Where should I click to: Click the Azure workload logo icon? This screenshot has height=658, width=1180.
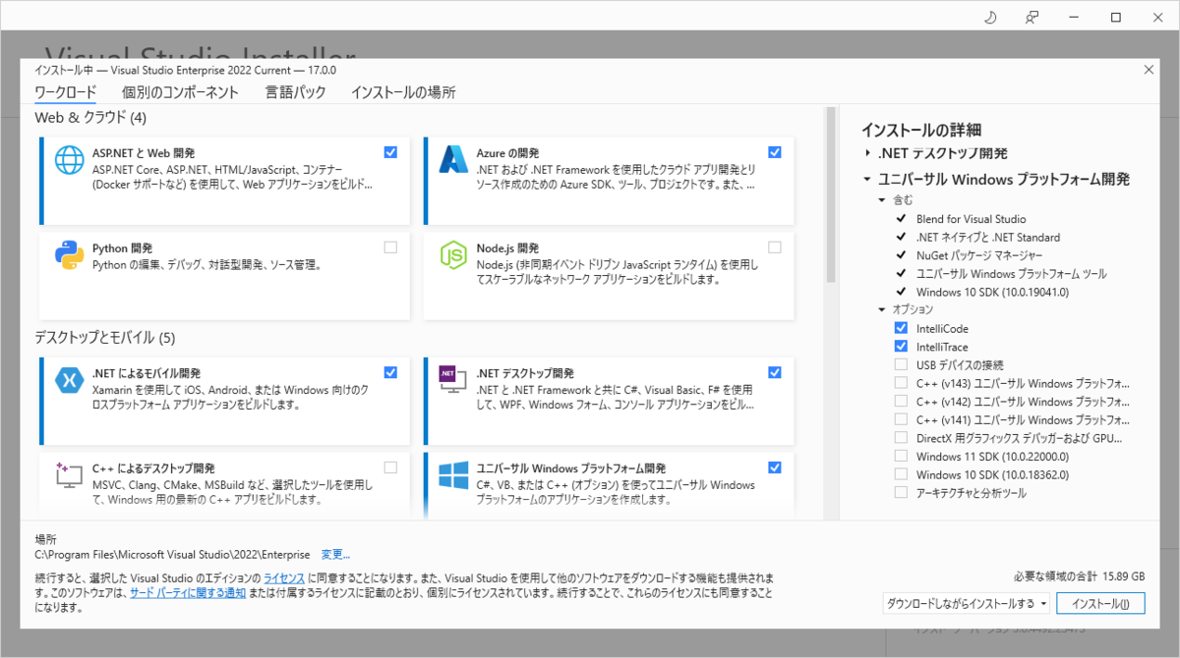pos(453,159)
